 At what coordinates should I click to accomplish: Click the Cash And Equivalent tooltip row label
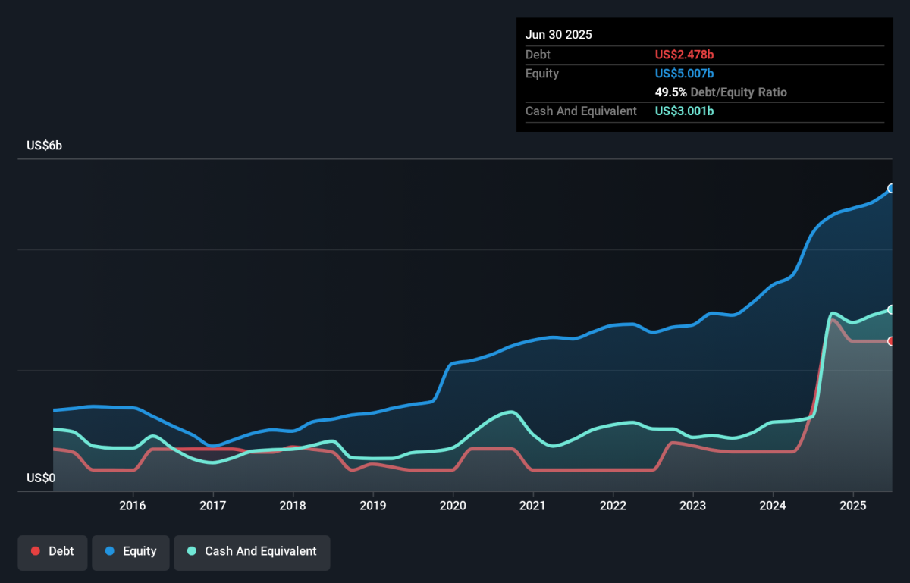click(x=581, y=111)
